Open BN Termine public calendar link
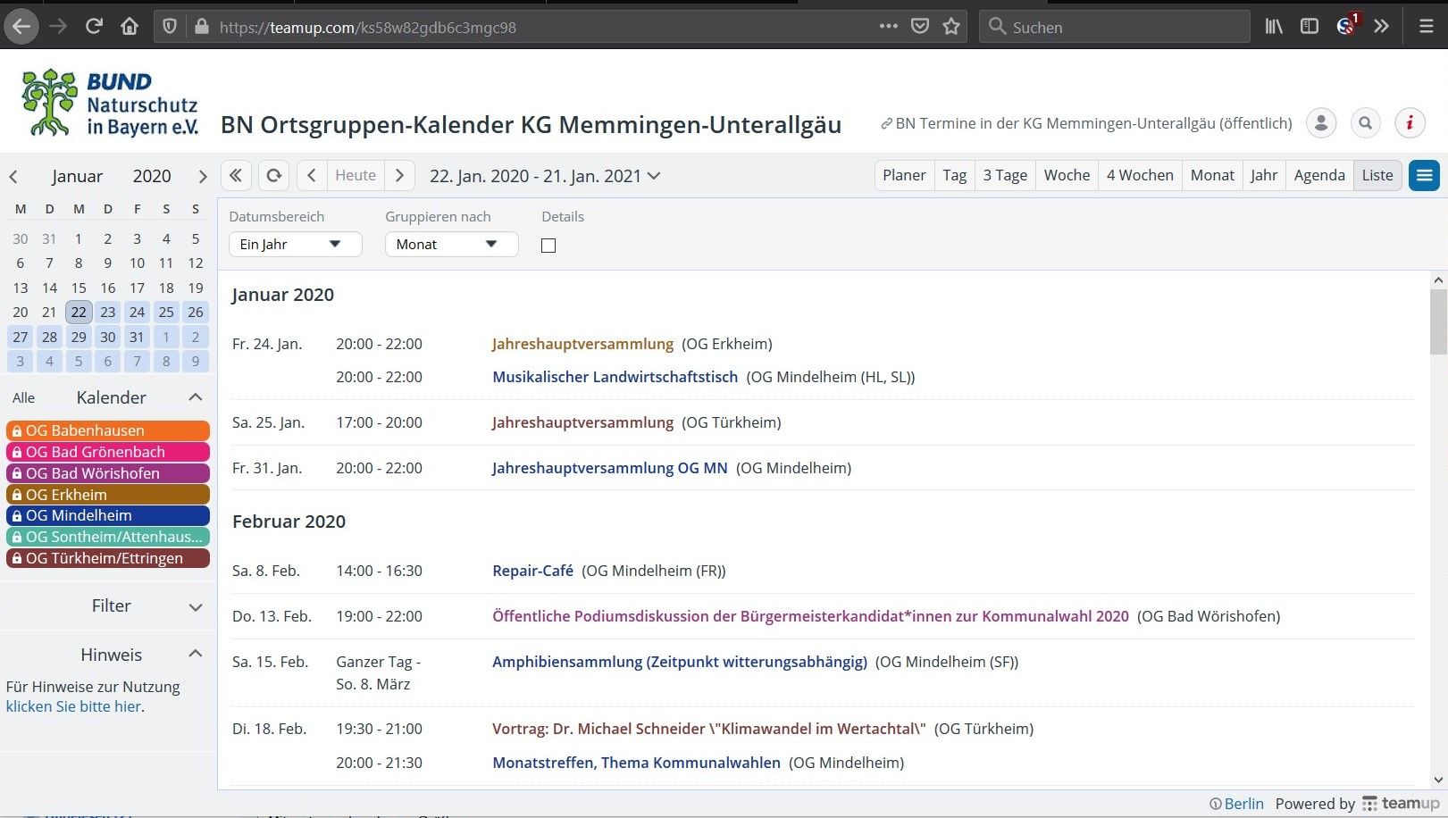The image size is (1448, 818). [1086, 123]
